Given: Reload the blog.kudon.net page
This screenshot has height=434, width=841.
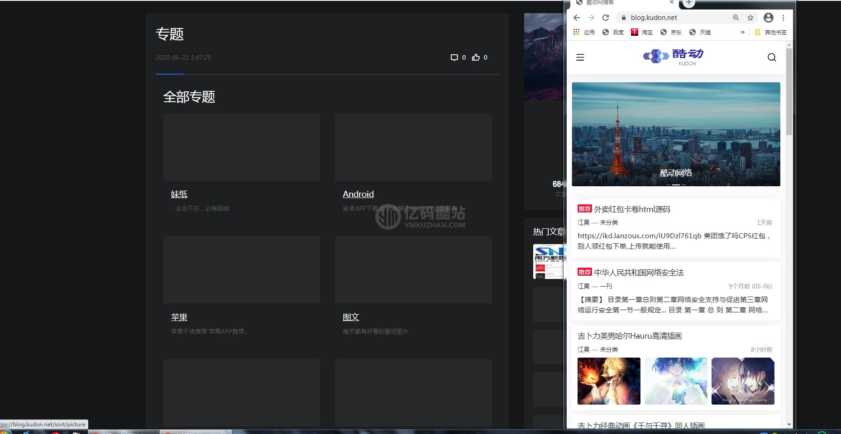Looking at the screenshot, I should tap(606, 18).
